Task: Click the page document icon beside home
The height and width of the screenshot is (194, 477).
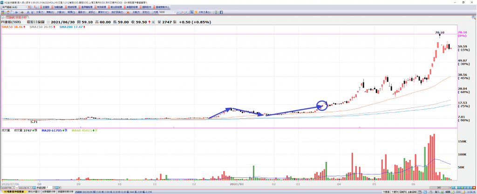Action: pos(12,12)
